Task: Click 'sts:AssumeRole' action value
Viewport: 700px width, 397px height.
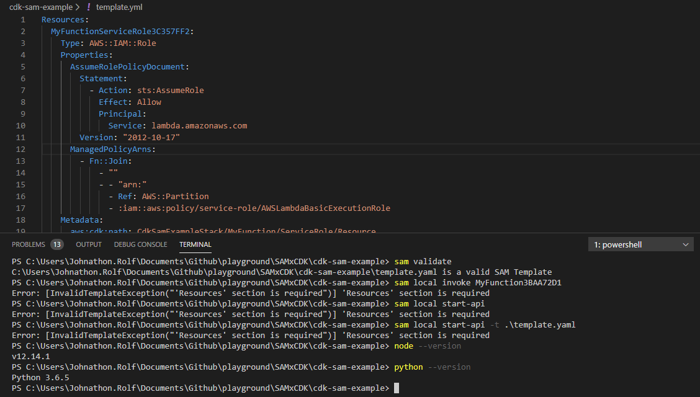Action: [171, 90]
